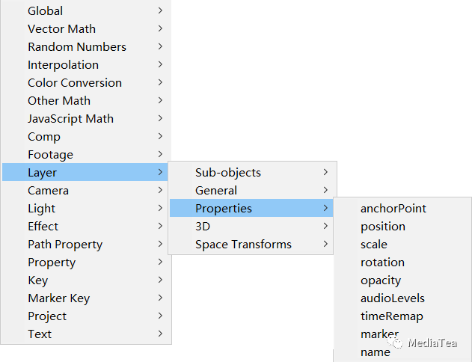Open the Marker Key submenu
The image size is (472, 362).
coord(58,298)
